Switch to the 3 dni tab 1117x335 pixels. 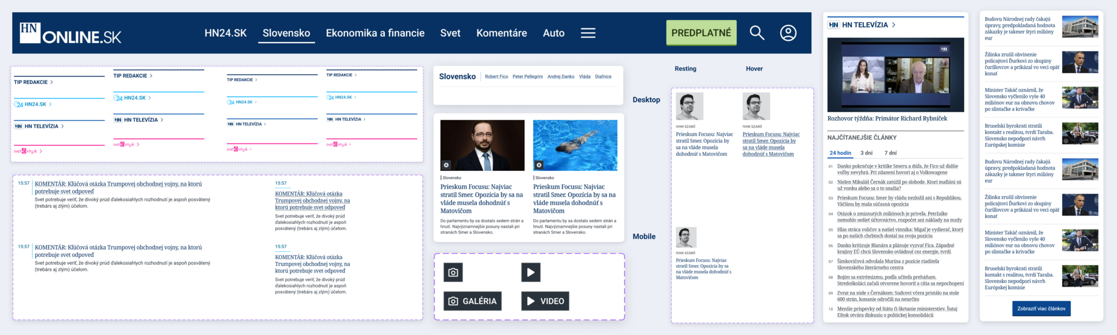pyautogui.click(x=866, y=153)
